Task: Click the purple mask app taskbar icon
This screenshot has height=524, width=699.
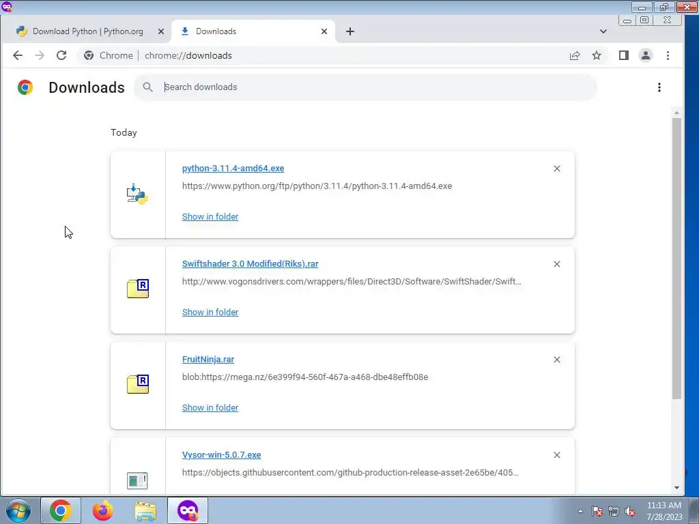Action: (188, 510)
